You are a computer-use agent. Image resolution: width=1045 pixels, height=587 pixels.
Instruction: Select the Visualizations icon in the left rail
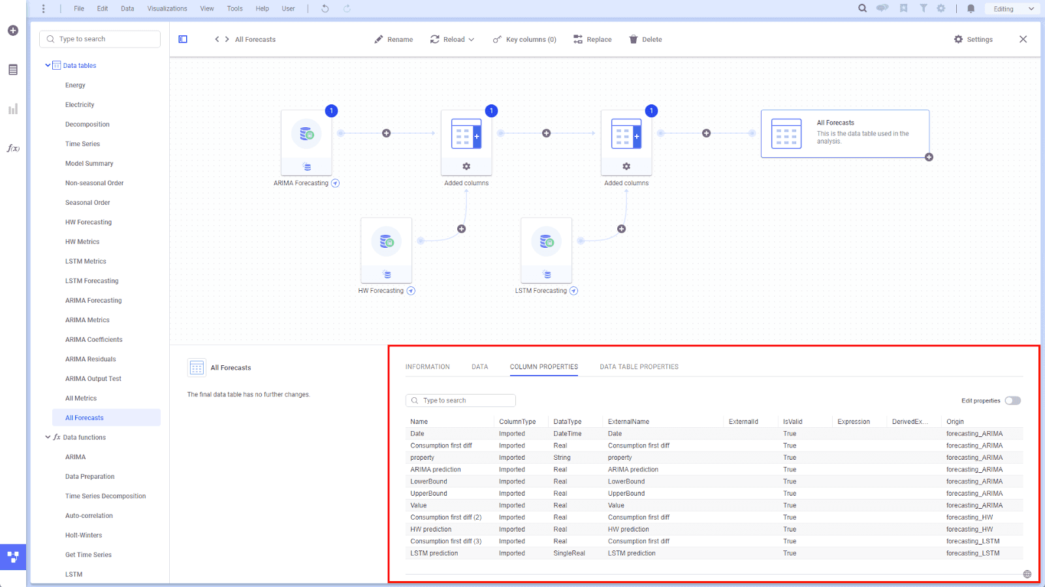pyautogui.click(x=12, y=109)
